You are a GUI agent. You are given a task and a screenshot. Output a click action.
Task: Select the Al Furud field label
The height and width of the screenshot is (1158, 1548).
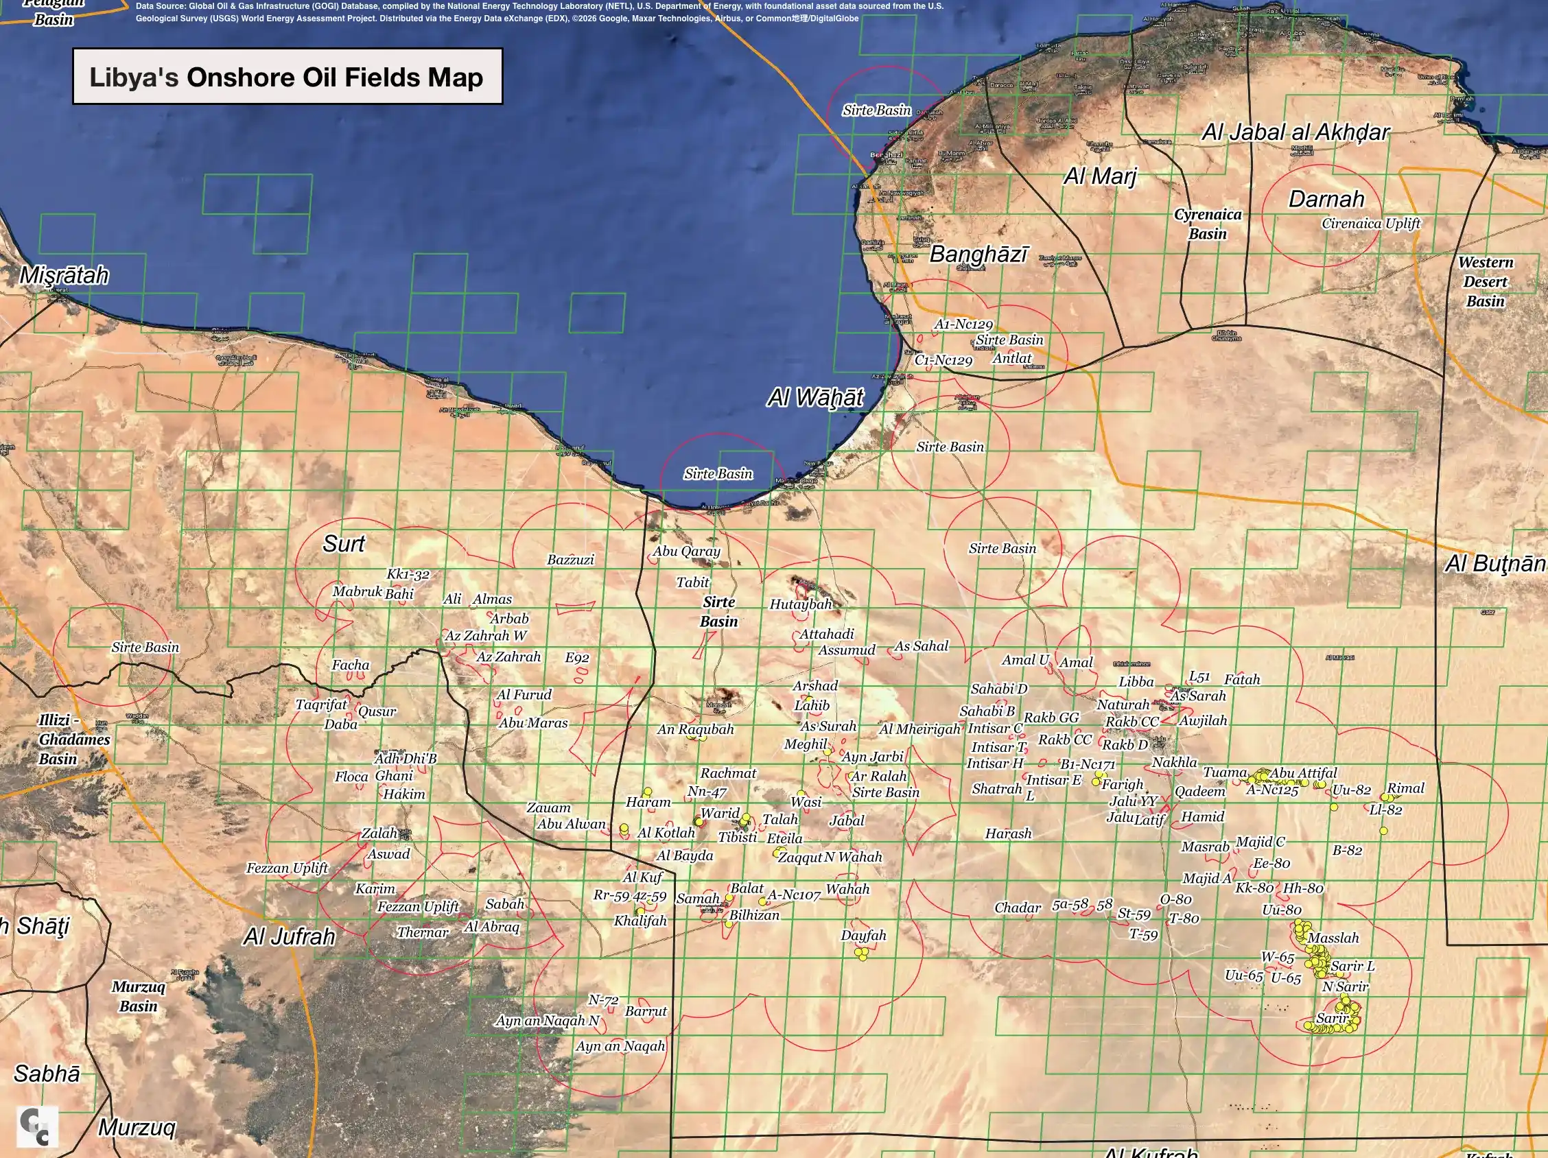tap(524, 695)
